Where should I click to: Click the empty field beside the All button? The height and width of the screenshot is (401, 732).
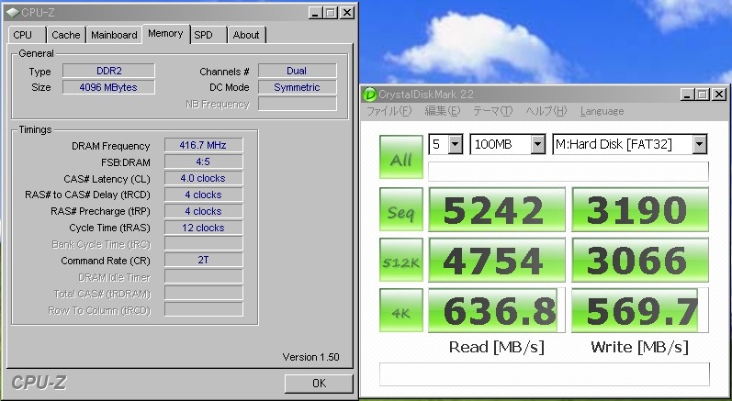pos(569,171)
